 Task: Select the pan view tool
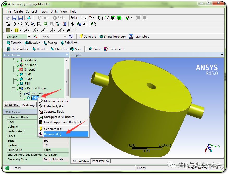14,24
